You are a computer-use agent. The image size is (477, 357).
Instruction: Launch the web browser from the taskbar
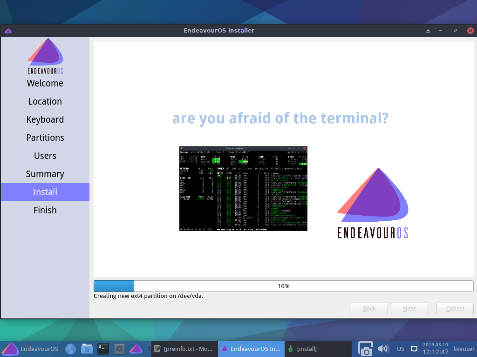70,349
